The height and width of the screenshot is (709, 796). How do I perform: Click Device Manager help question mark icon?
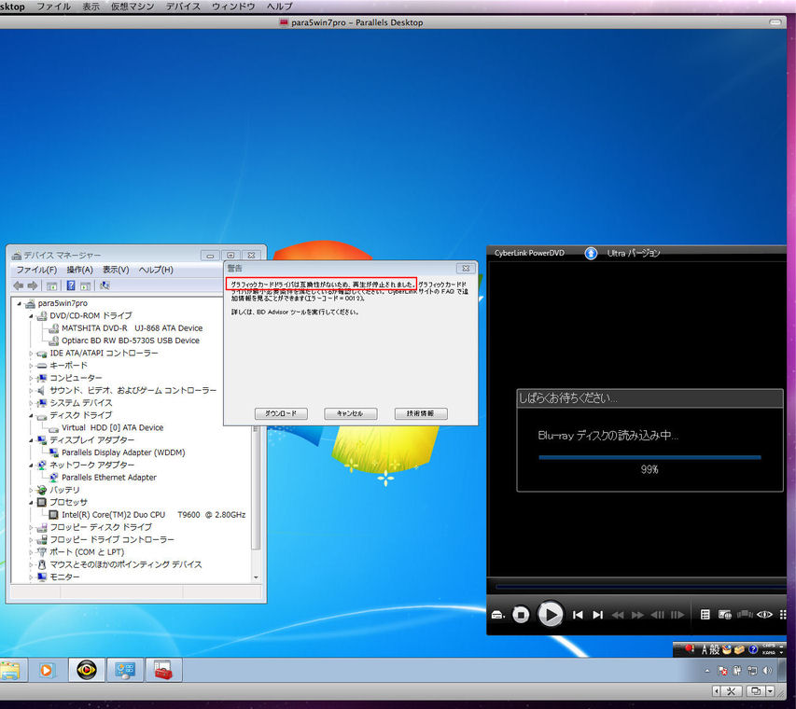coord(71,285)
